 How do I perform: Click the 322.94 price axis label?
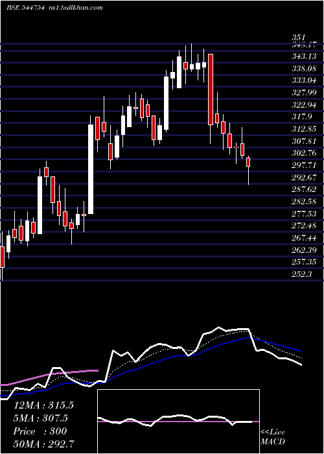tap(304, 105)
